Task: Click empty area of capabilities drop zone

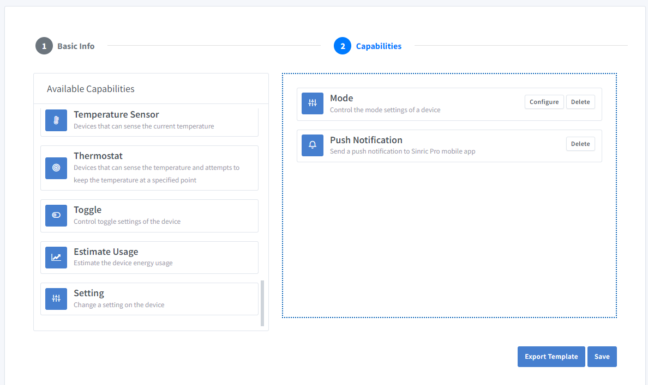Action: coord(449,240)
